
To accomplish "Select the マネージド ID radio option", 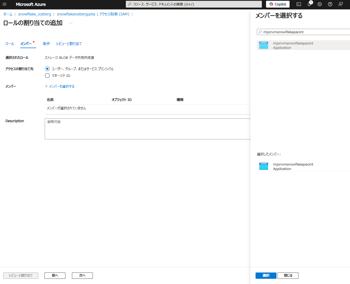I will pos(47,76).
